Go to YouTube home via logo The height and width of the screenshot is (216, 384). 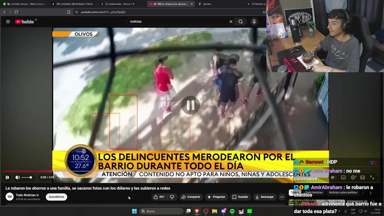(x=25, y=22)
